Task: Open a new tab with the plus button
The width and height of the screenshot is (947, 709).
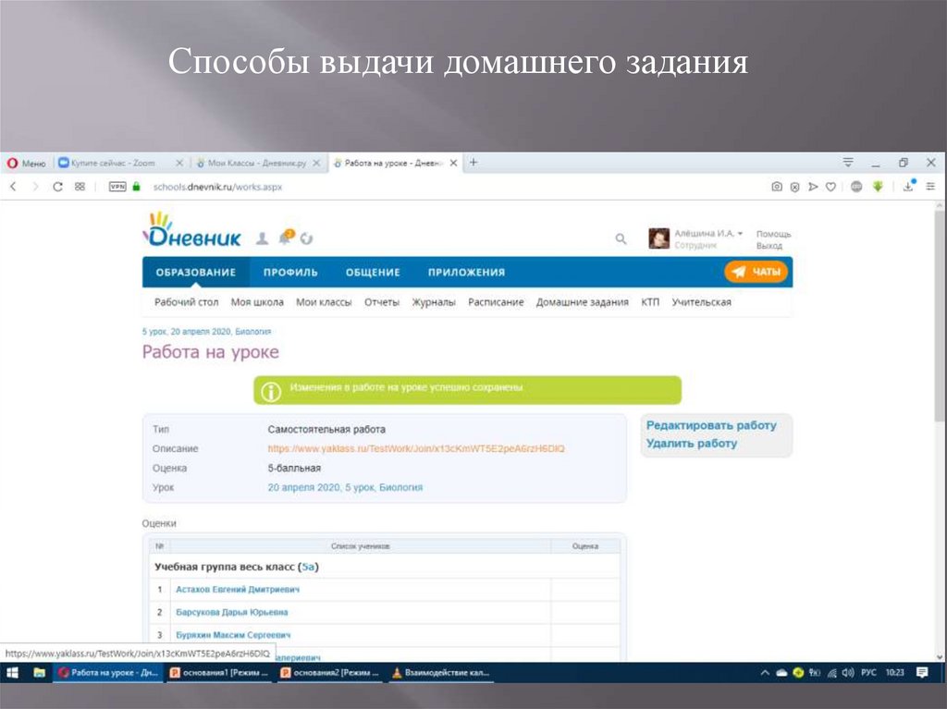Action: (473, 163)
